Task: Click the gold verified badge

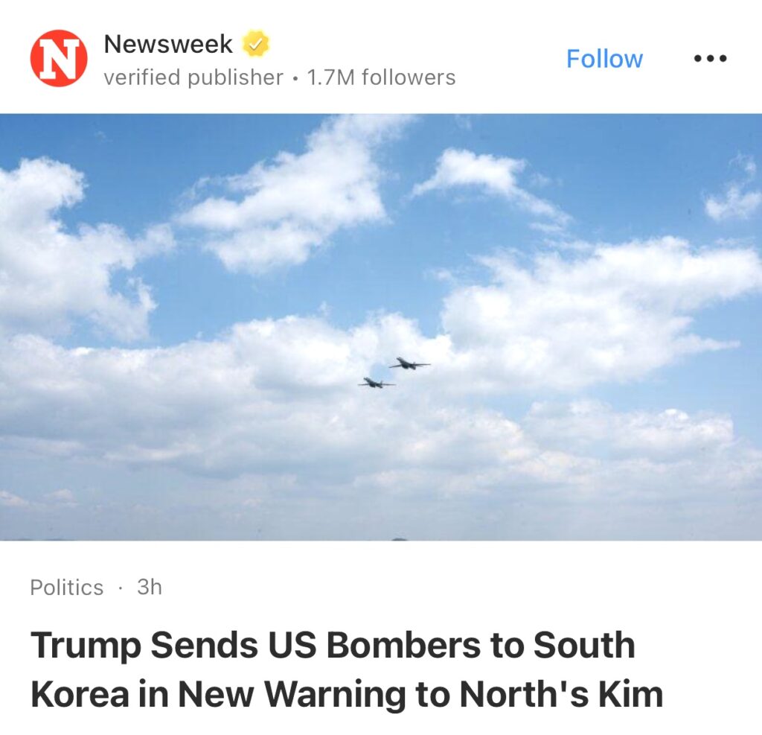Action: (255, 44)
